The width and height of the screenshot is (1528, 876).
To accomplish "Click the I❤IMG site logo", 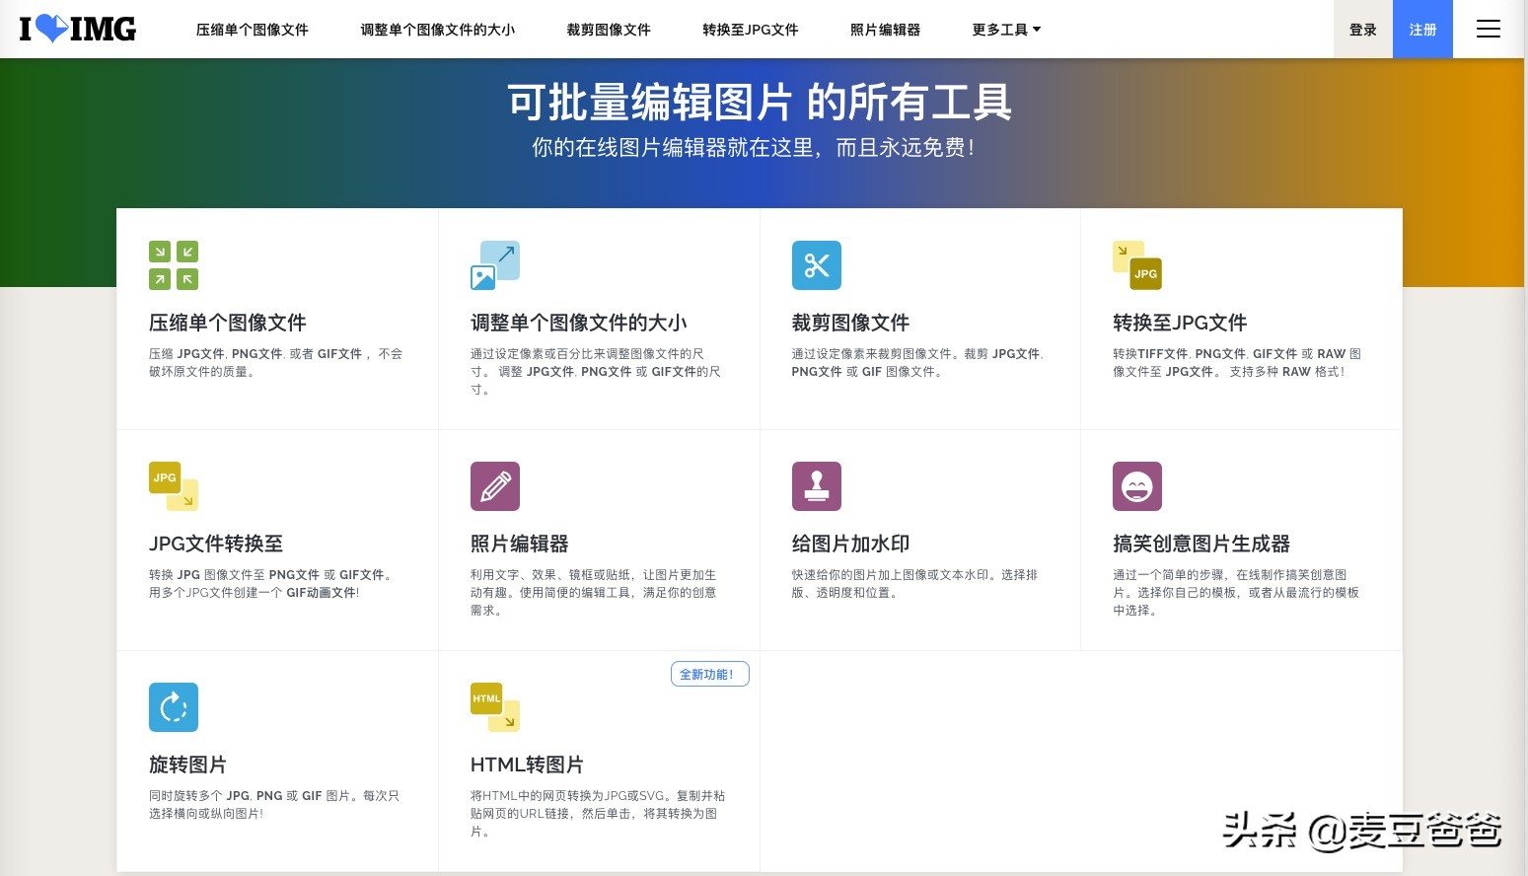I will pyautogui.click(x=77, y=29).
